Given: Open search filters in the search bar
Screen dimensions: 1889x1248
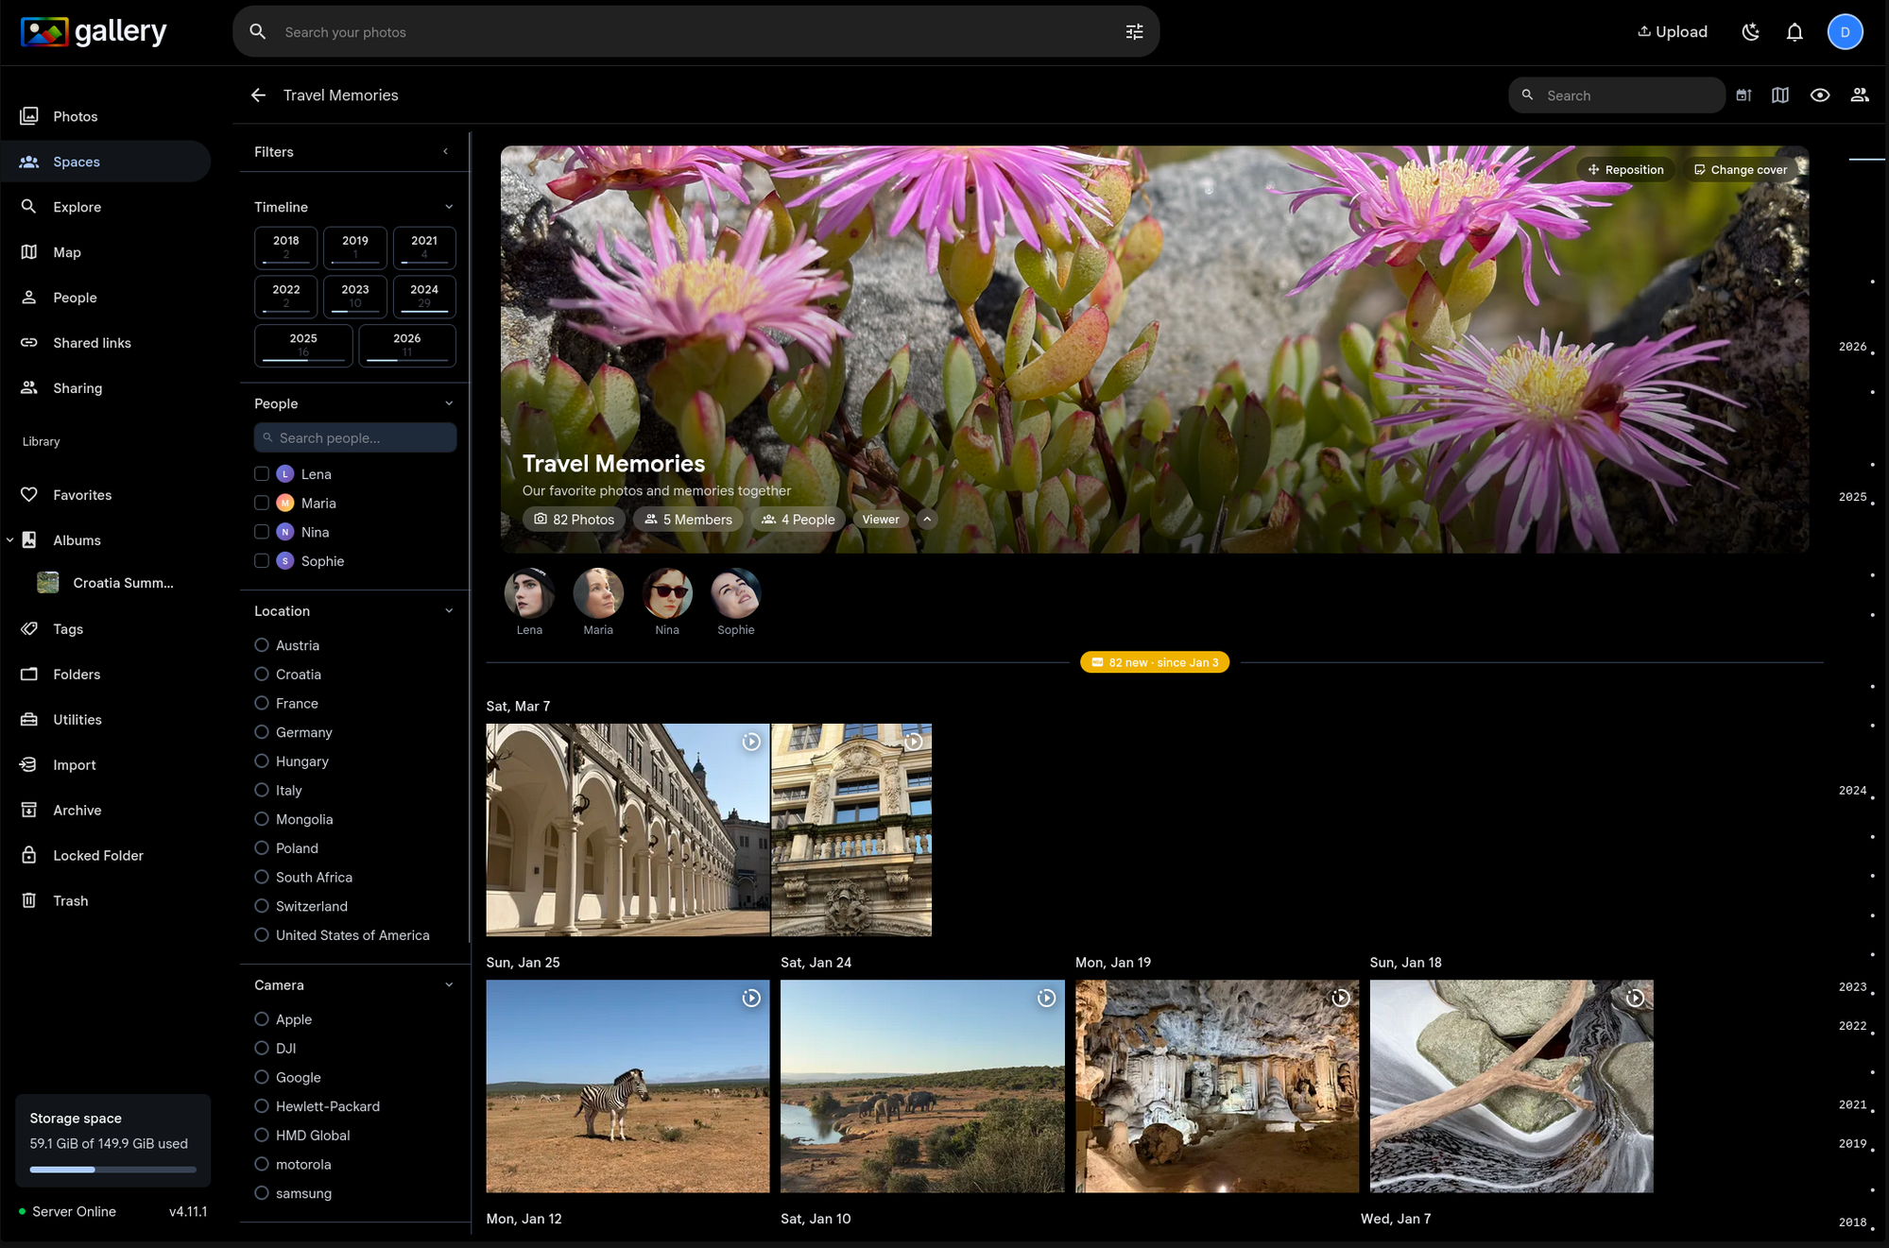Looking at the screenshot, I should tap(1133, 31).
